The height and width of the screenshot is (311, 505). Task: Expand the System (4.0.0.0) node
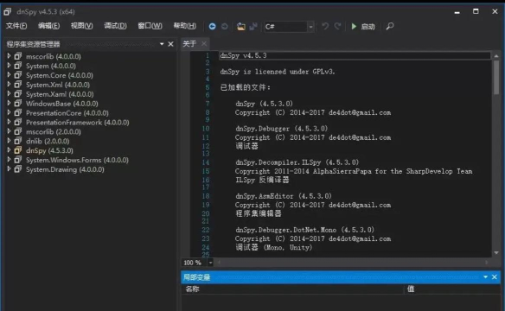coord(9,66)
